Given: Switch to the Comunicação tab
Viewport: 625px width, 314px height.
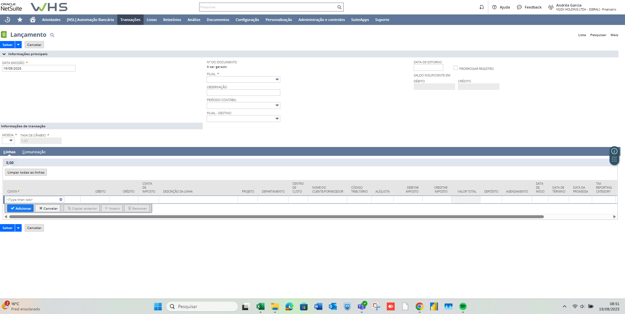Looking at the screenshot, I should tap(34, 152).
